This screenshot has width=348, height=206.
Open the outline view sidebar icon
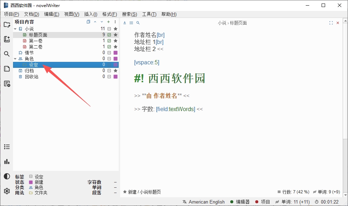(x=7, y=69)
